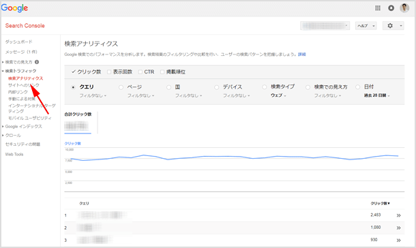Click the blue clicks line in chart

235,157
